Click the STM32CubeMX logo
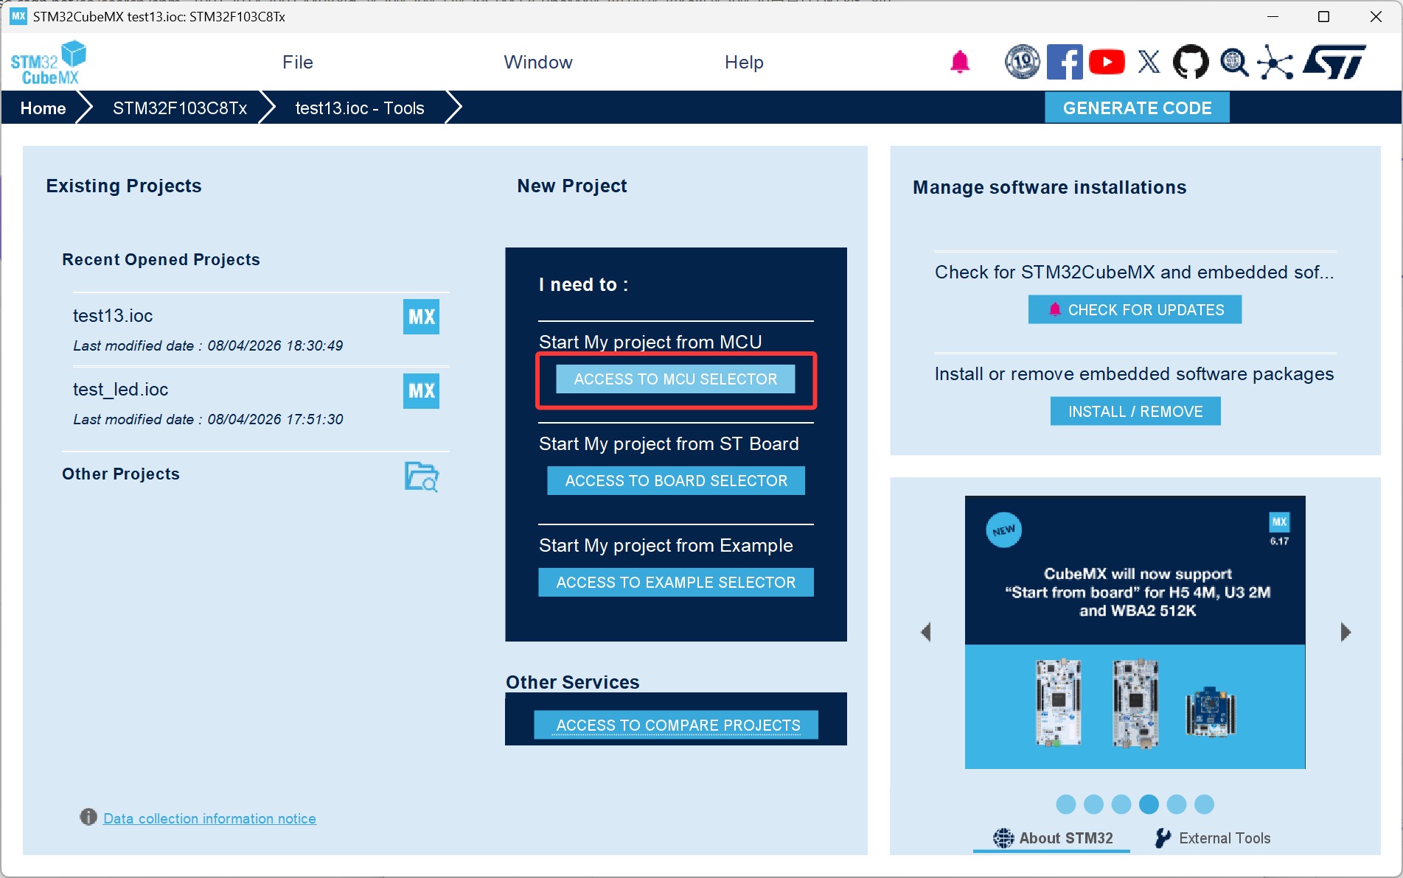Screen dimensions: 1403x878 point(48,63)
